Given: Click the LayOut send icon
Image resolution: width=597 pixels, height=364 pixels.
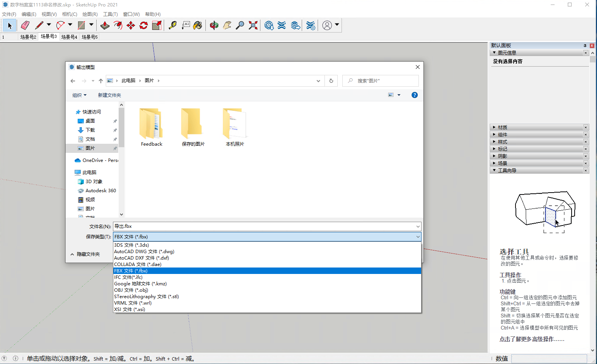Looking at the screenshot, I should (x=295, y=25).
